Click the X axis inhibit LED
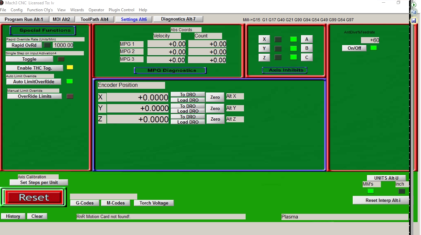421x235 pixels. click(278, 39)
